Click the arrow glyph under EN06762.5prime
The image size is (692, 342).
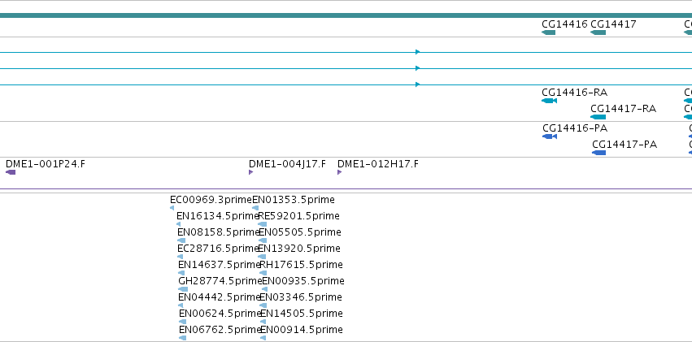183,338
